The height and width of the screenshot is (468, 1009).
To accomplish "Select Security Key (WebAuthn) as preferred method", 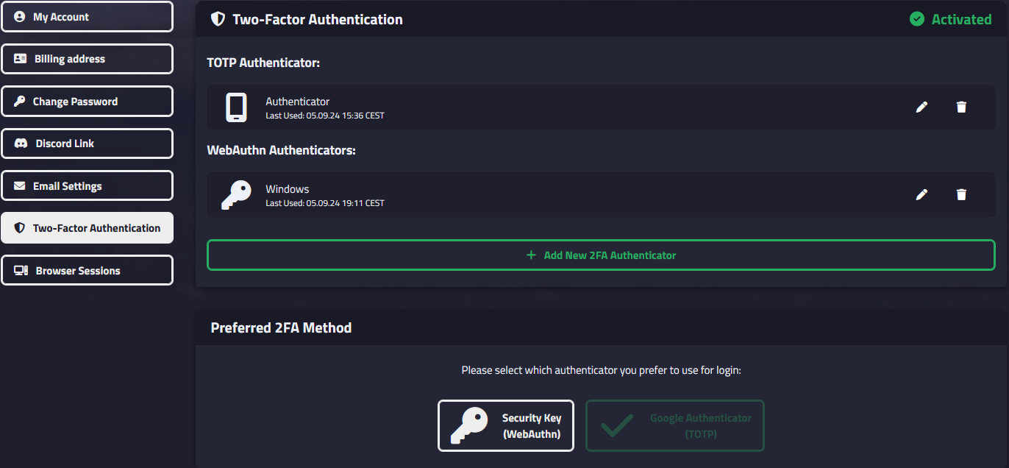I will [506, 425].
